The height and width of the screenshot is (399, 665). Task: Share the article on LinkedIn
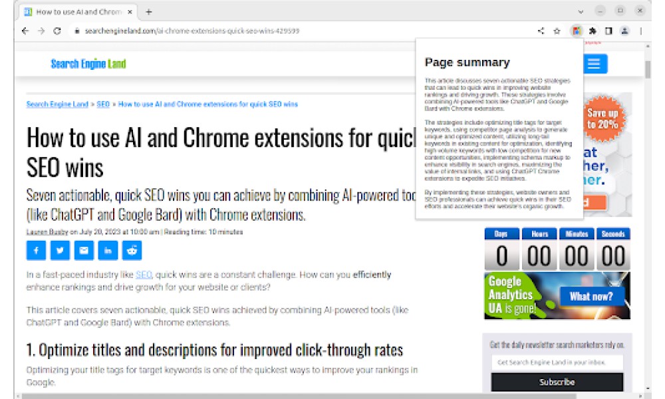point(108,250)
